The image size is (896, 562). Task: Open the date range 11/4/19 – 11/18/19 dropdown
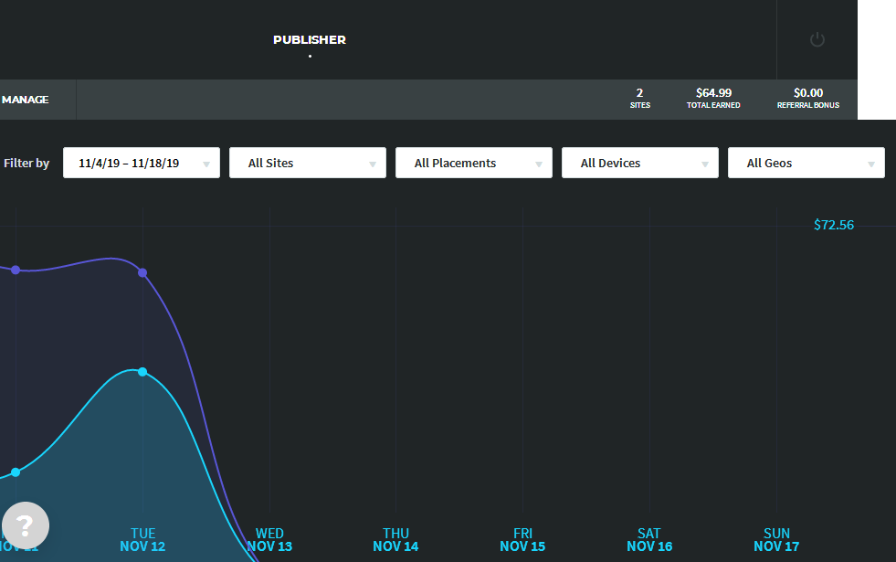pos(142,163)
